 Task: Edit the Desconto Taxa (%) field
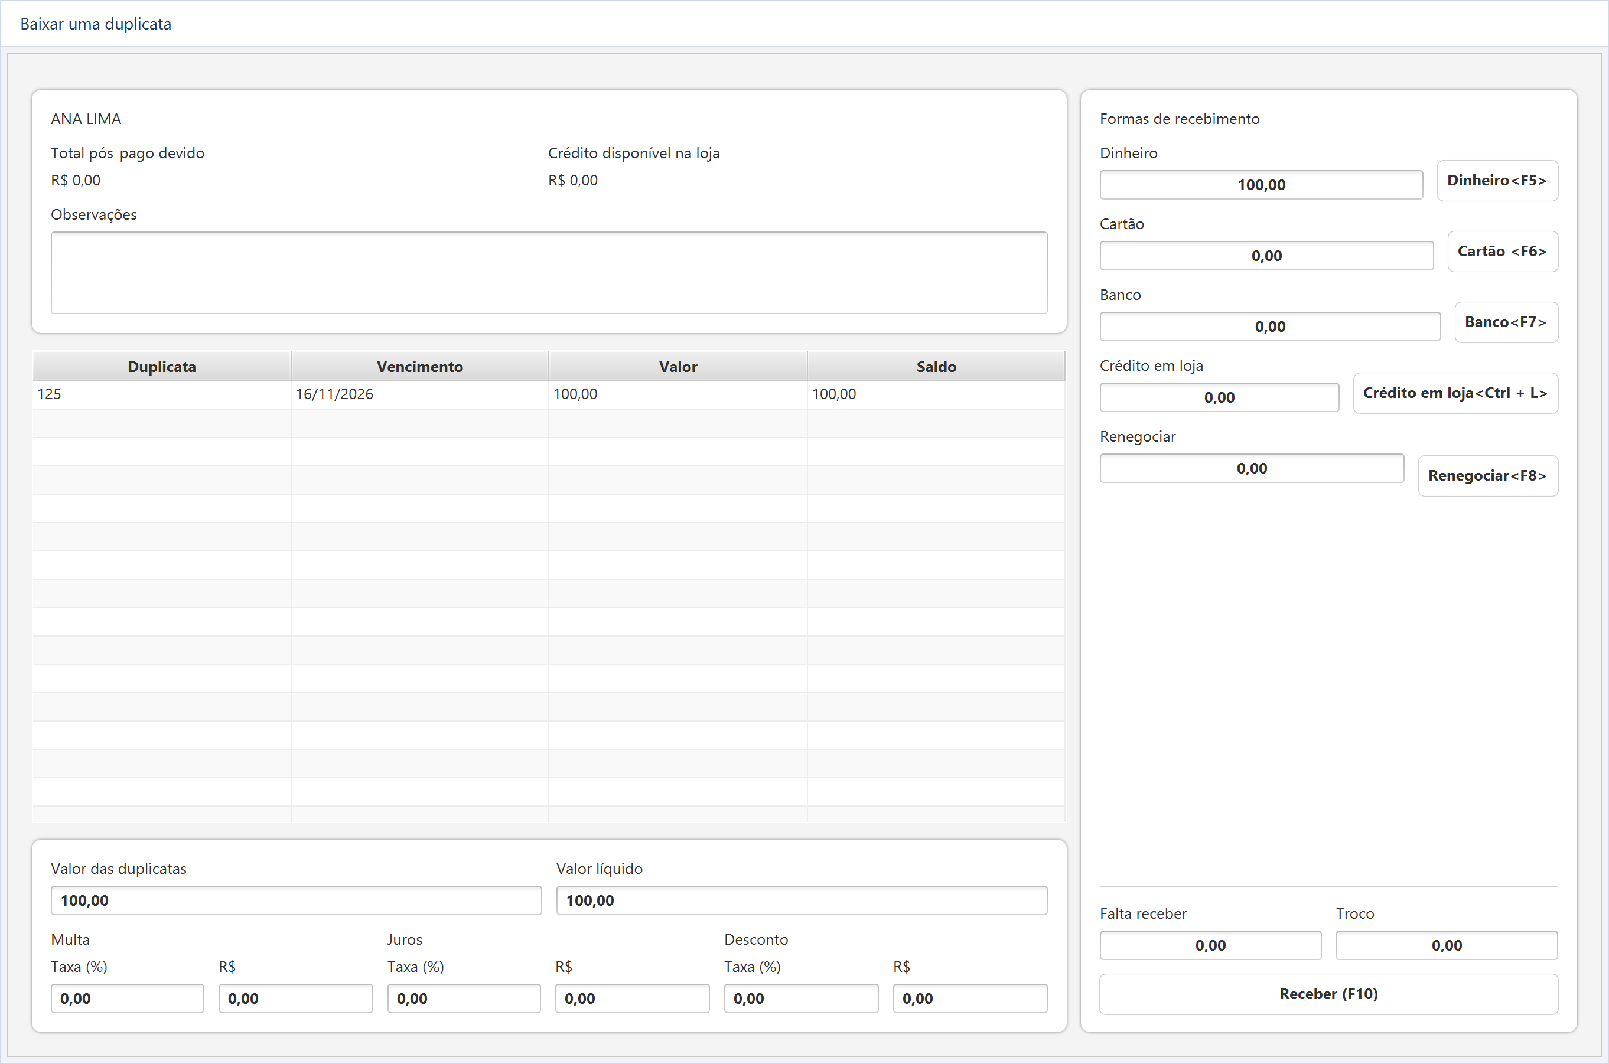click(x=801, y=999)
